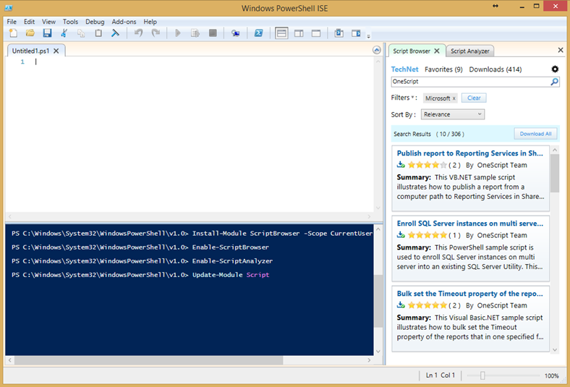570x387 pixels.
Task: Open the File menu
Action: tap(12, 22)
